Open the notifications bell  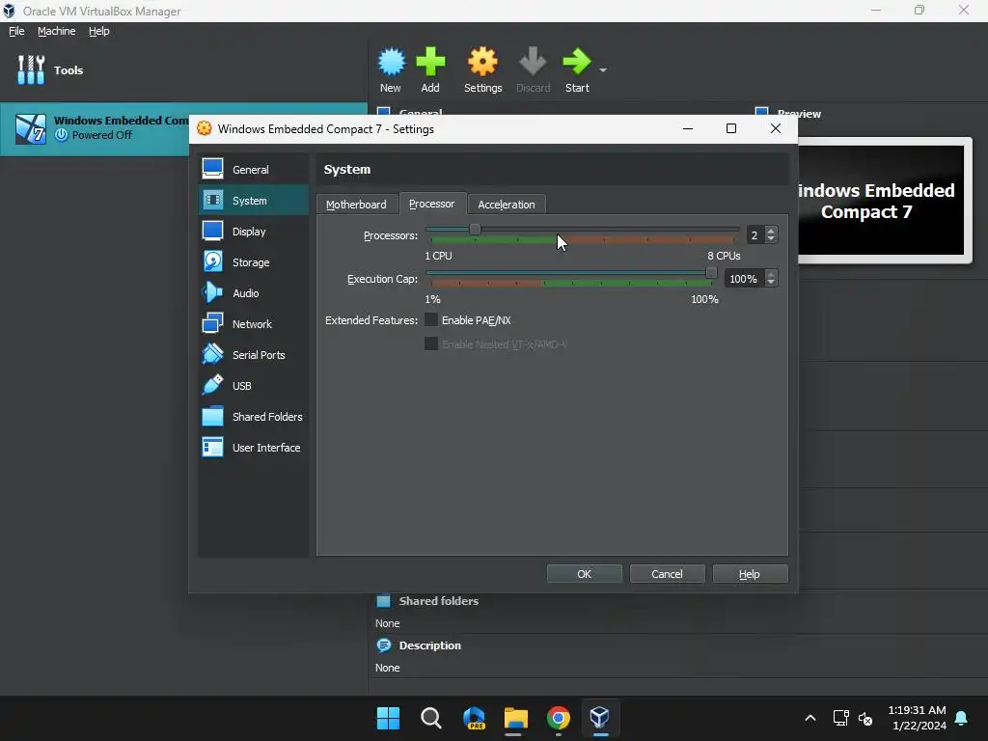[x=962, y=718]
